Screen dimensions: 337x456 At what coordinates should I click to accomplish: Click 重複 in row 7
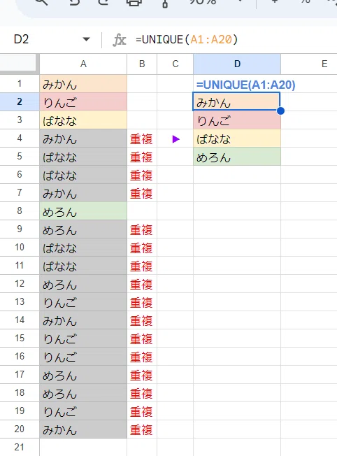[141, 194]
